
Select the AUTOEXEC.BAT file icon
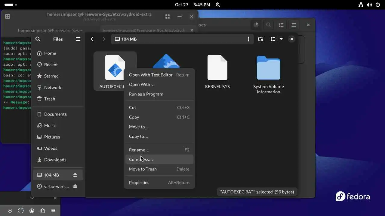coord(115,67)
